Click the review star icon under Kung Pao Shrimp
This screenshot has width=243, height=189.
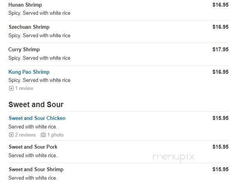(x=11, y=88)
